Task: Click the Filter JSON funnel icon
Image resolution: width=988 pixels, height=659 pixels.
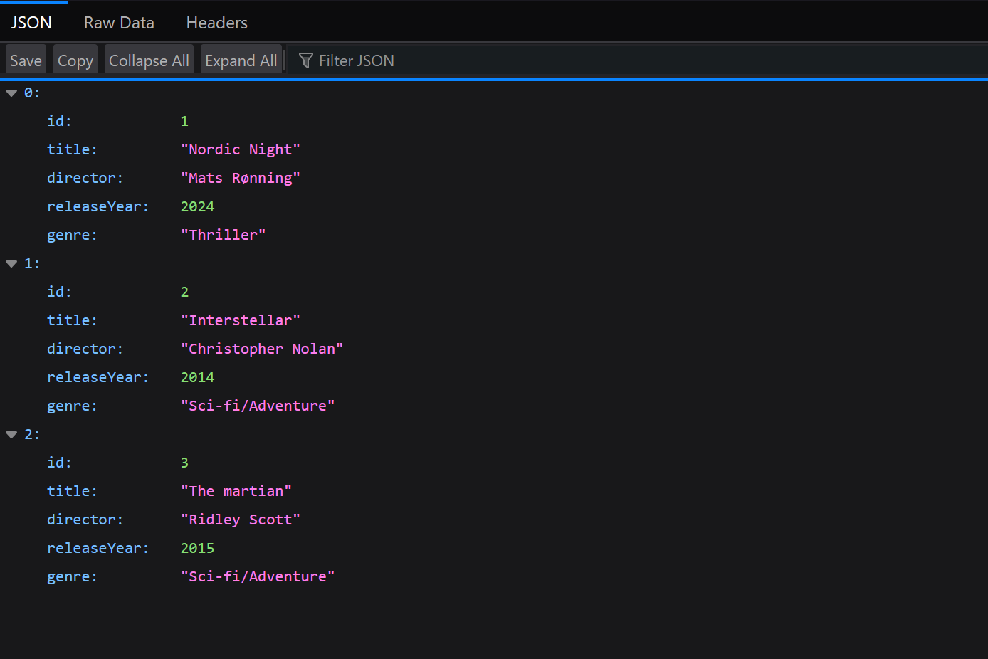Action: point(305,60)
